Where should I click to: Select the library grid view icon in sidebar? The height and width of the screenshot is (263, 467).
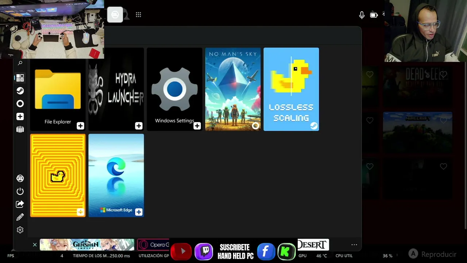click(20, 78)
